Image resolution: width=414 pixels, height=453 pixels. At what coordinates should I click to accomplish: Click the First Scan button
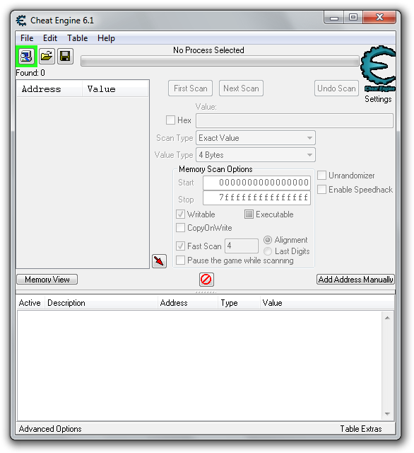[x=190, y=88]
